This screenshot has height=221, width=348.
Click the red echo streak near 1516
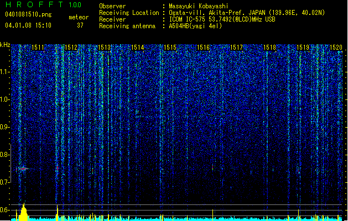coord(212,167)
